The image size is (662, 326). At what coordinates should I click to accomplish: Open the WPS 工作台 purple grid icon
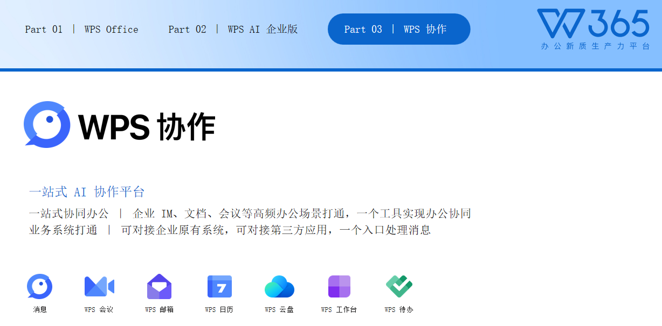click(340, 287)
